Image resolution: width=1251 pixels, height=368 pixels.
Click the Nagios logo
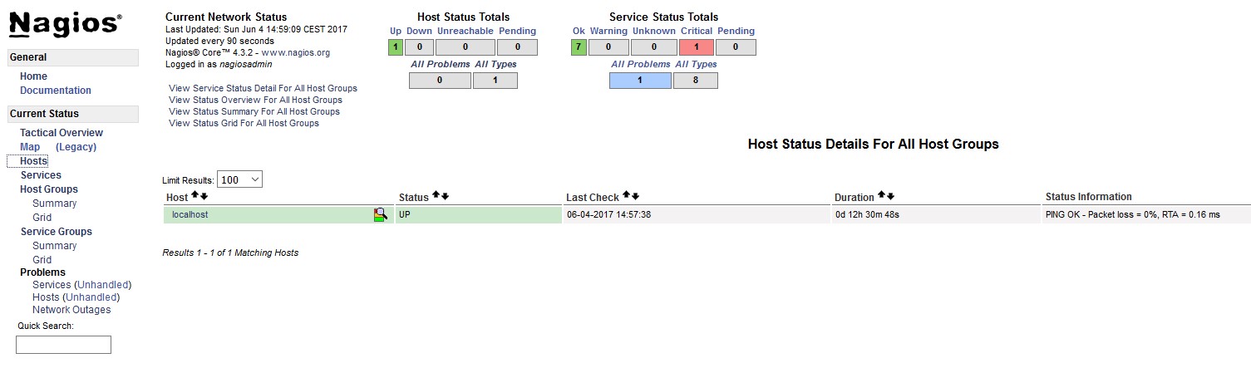[x=66, y=25]
